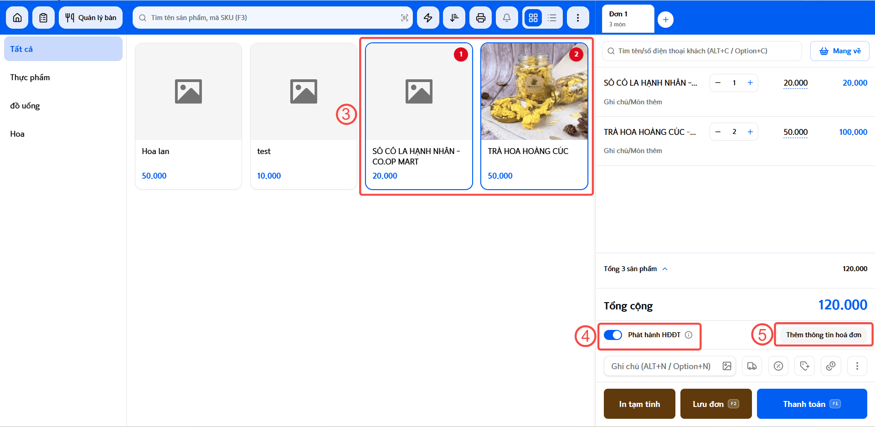This screenshot has width=875, height=427.
Task: Increase TRÀ HOA HOÀNG CÚC quantity
Action: [750, 132]
